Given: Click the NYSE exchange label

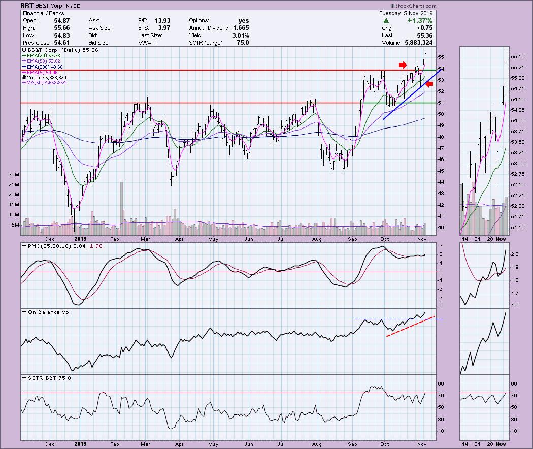Looking at the screenshot, I should (74, 6).
